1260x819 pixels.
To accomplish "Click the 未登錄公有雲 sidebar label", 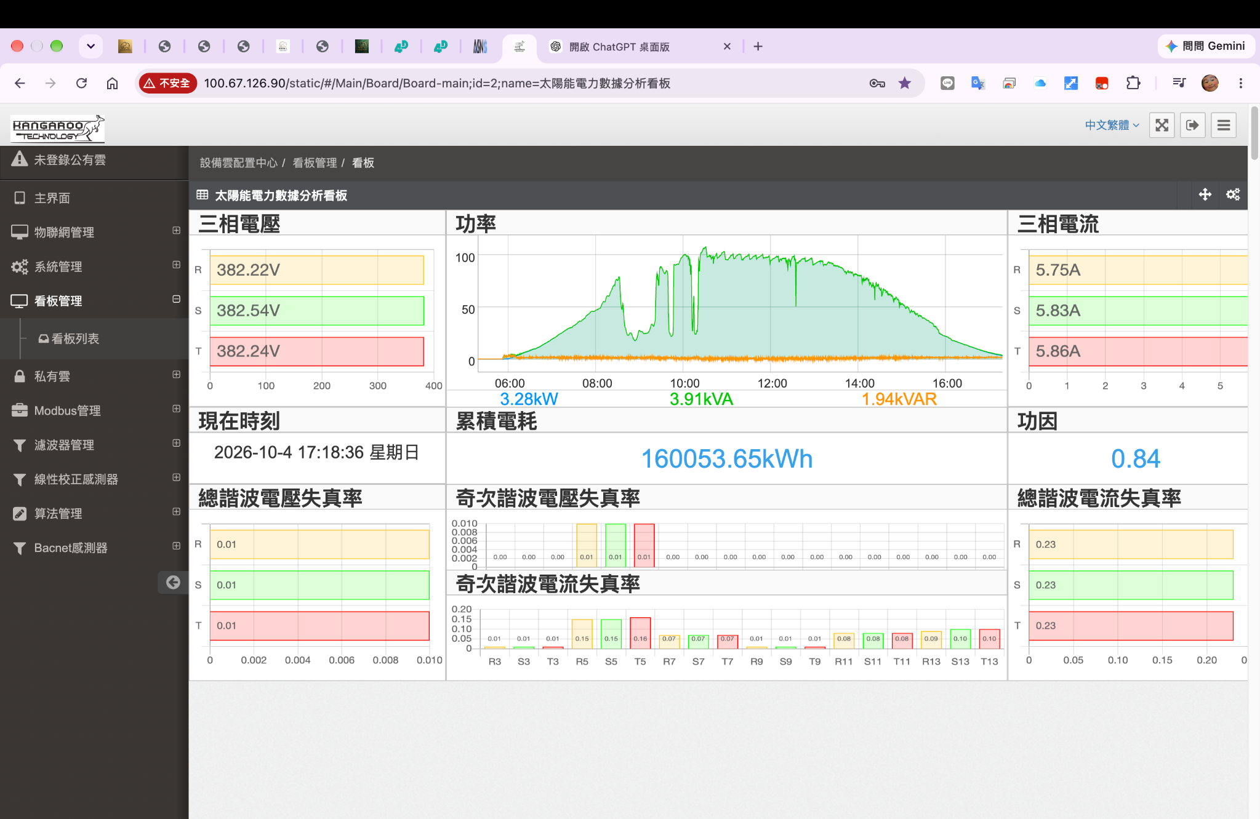I will coord(70,159).
